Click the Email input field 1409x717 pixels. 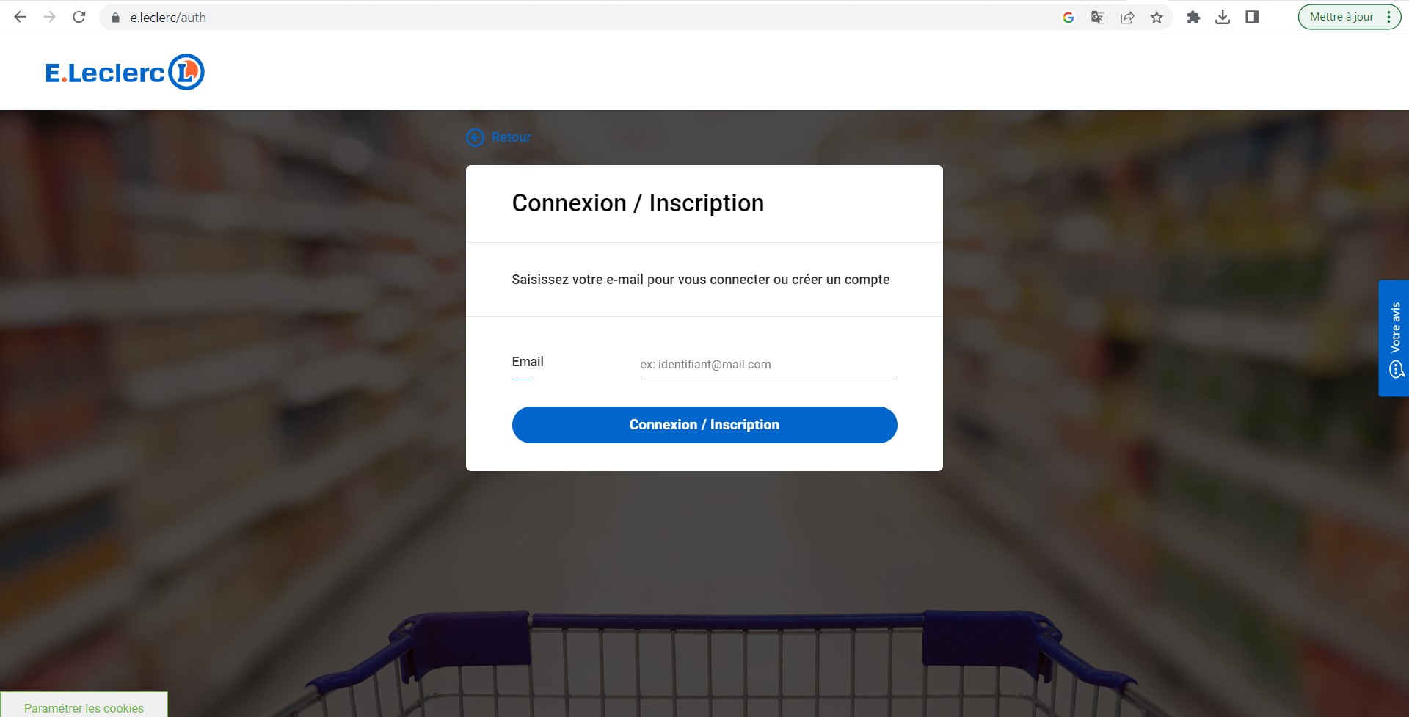click(768, 364)
